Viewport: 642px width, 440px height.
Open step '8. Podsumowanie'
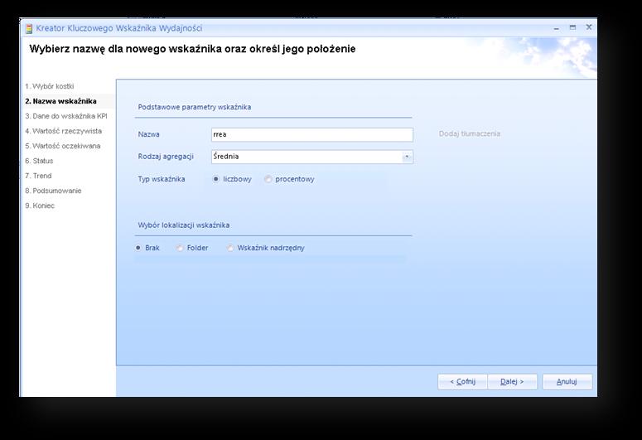53,191
